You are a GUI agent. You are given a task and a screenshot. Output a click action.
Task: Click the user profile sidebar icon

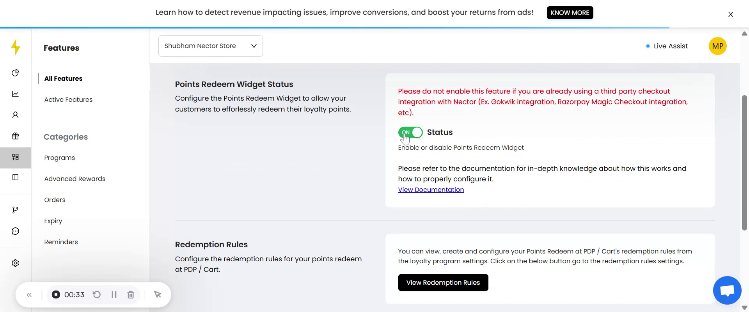tap(15, 115)
